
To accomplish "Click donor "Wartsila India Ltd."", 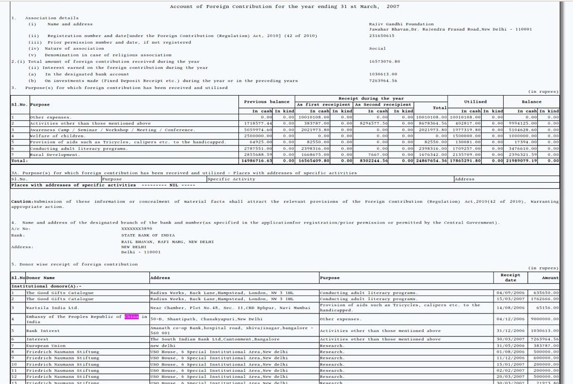I will point(52,308).
